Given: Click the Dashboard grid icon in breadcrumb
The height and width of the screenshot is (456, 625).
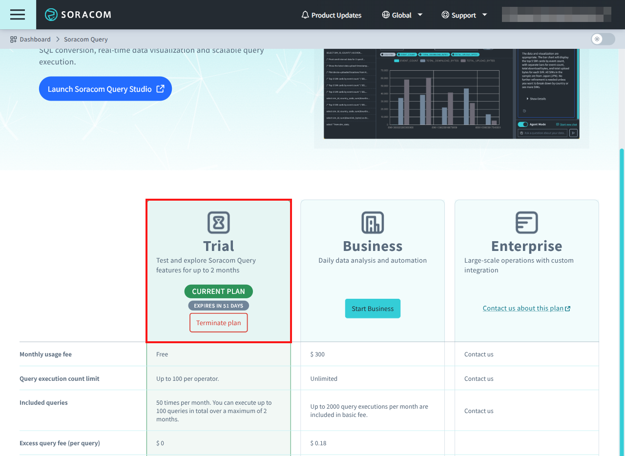Looking at the screenshot, I should 14,39.
